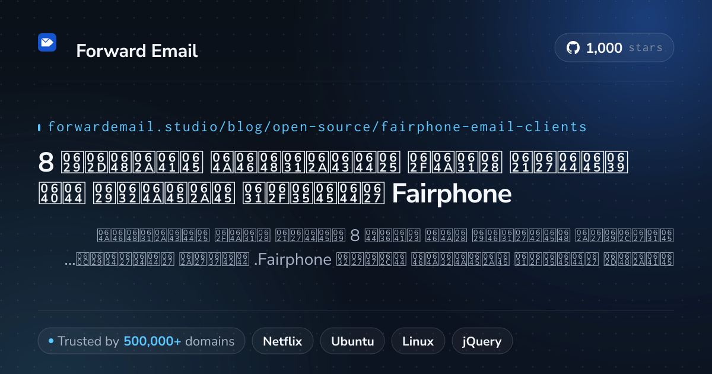Click the Forward Email brand name

tap(137, 51)
